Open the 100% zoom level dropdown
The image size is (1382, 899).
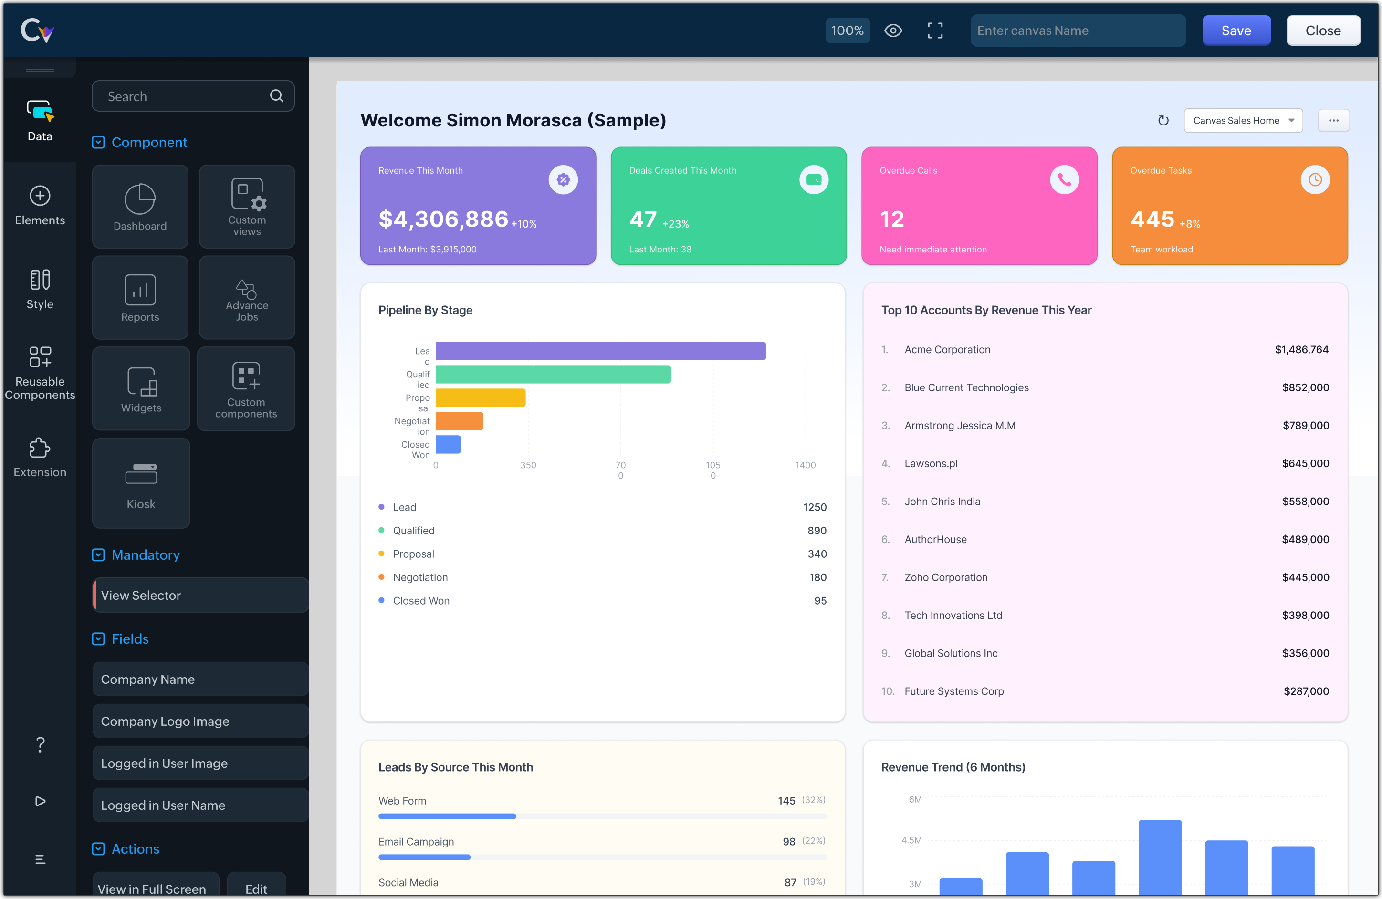(x=847, y=31)
